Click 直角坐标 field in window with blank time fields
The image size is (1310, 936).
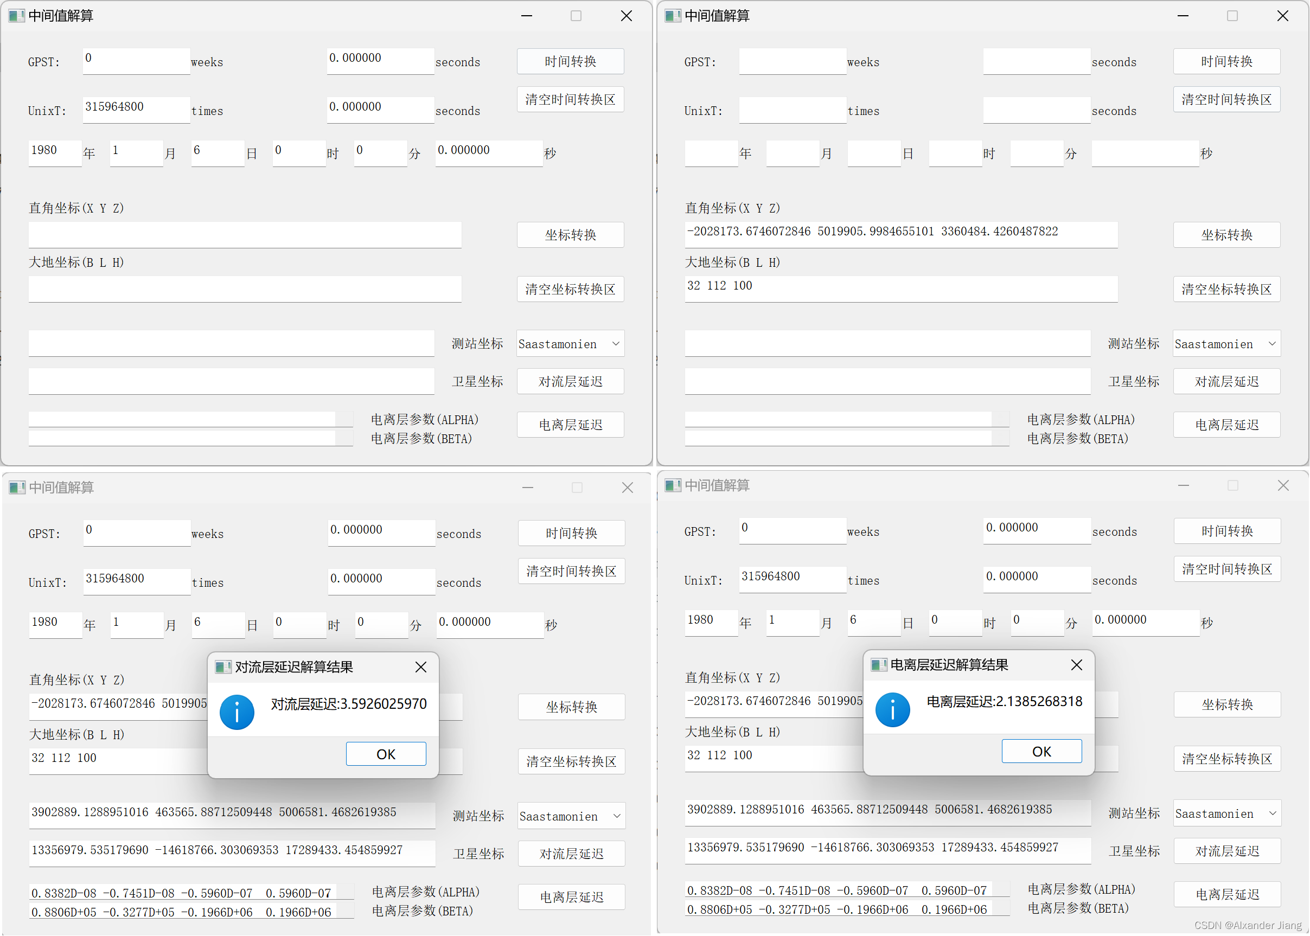click(x=901, y=235)
